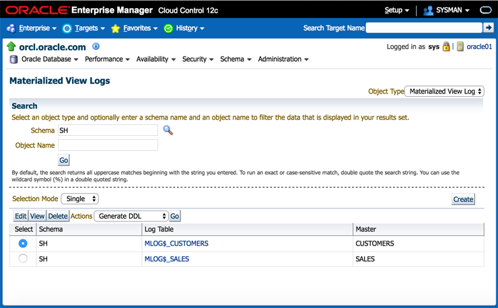Select the MLOG$_SALES row radio button
Image resolution: width=498 pixels, height=308 pixels.
(23, 259)
